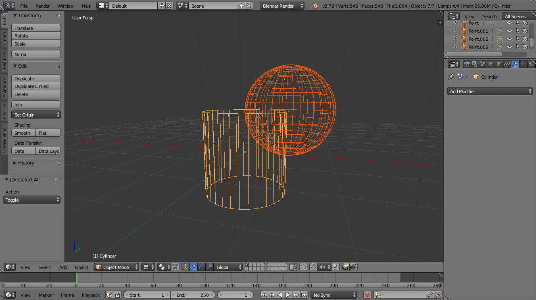Hide the Point.001 lamp in the outliner

[x=509, y=31]
